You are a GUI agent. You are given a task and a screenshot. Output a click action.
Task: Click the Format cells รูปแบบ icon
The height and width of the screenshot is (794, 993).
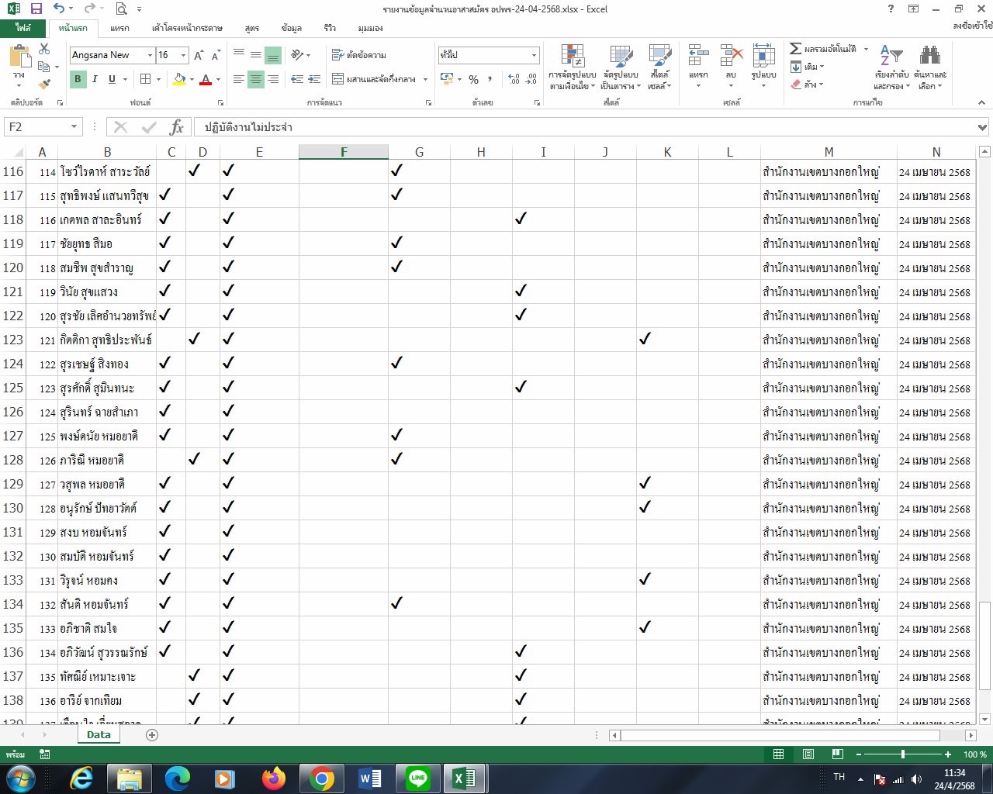[763, 57]
